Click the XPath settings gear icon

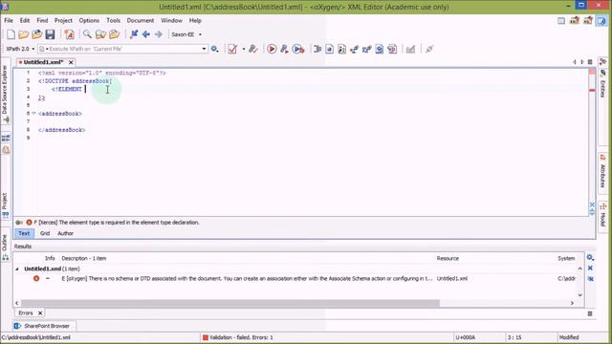214,49
